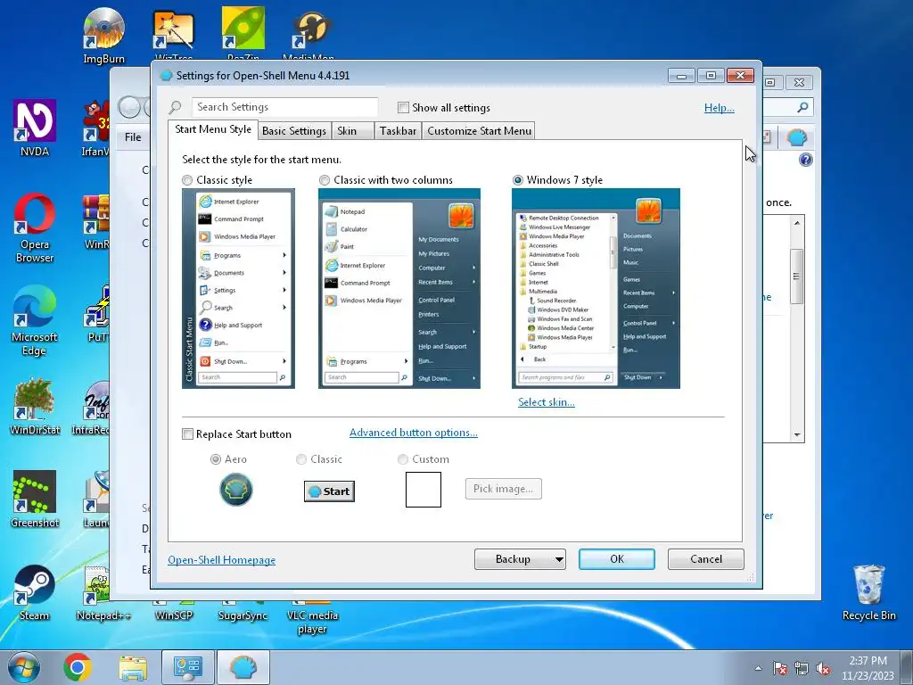Click Classic two columns preview thumbnail
913x685 pixels.
pyautogui.click(x=399, y=288)
